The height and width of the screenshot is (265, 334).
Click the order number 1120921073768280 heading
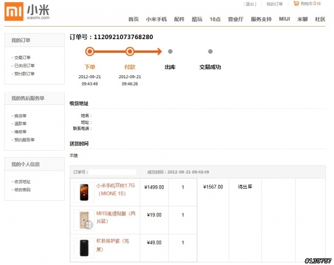[x=111, y=37]
